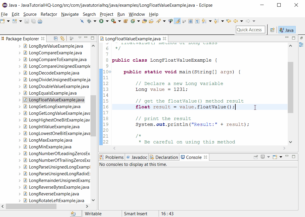305x217 pixels.
Task: Maximize the editor area
Action: (294, 38)
